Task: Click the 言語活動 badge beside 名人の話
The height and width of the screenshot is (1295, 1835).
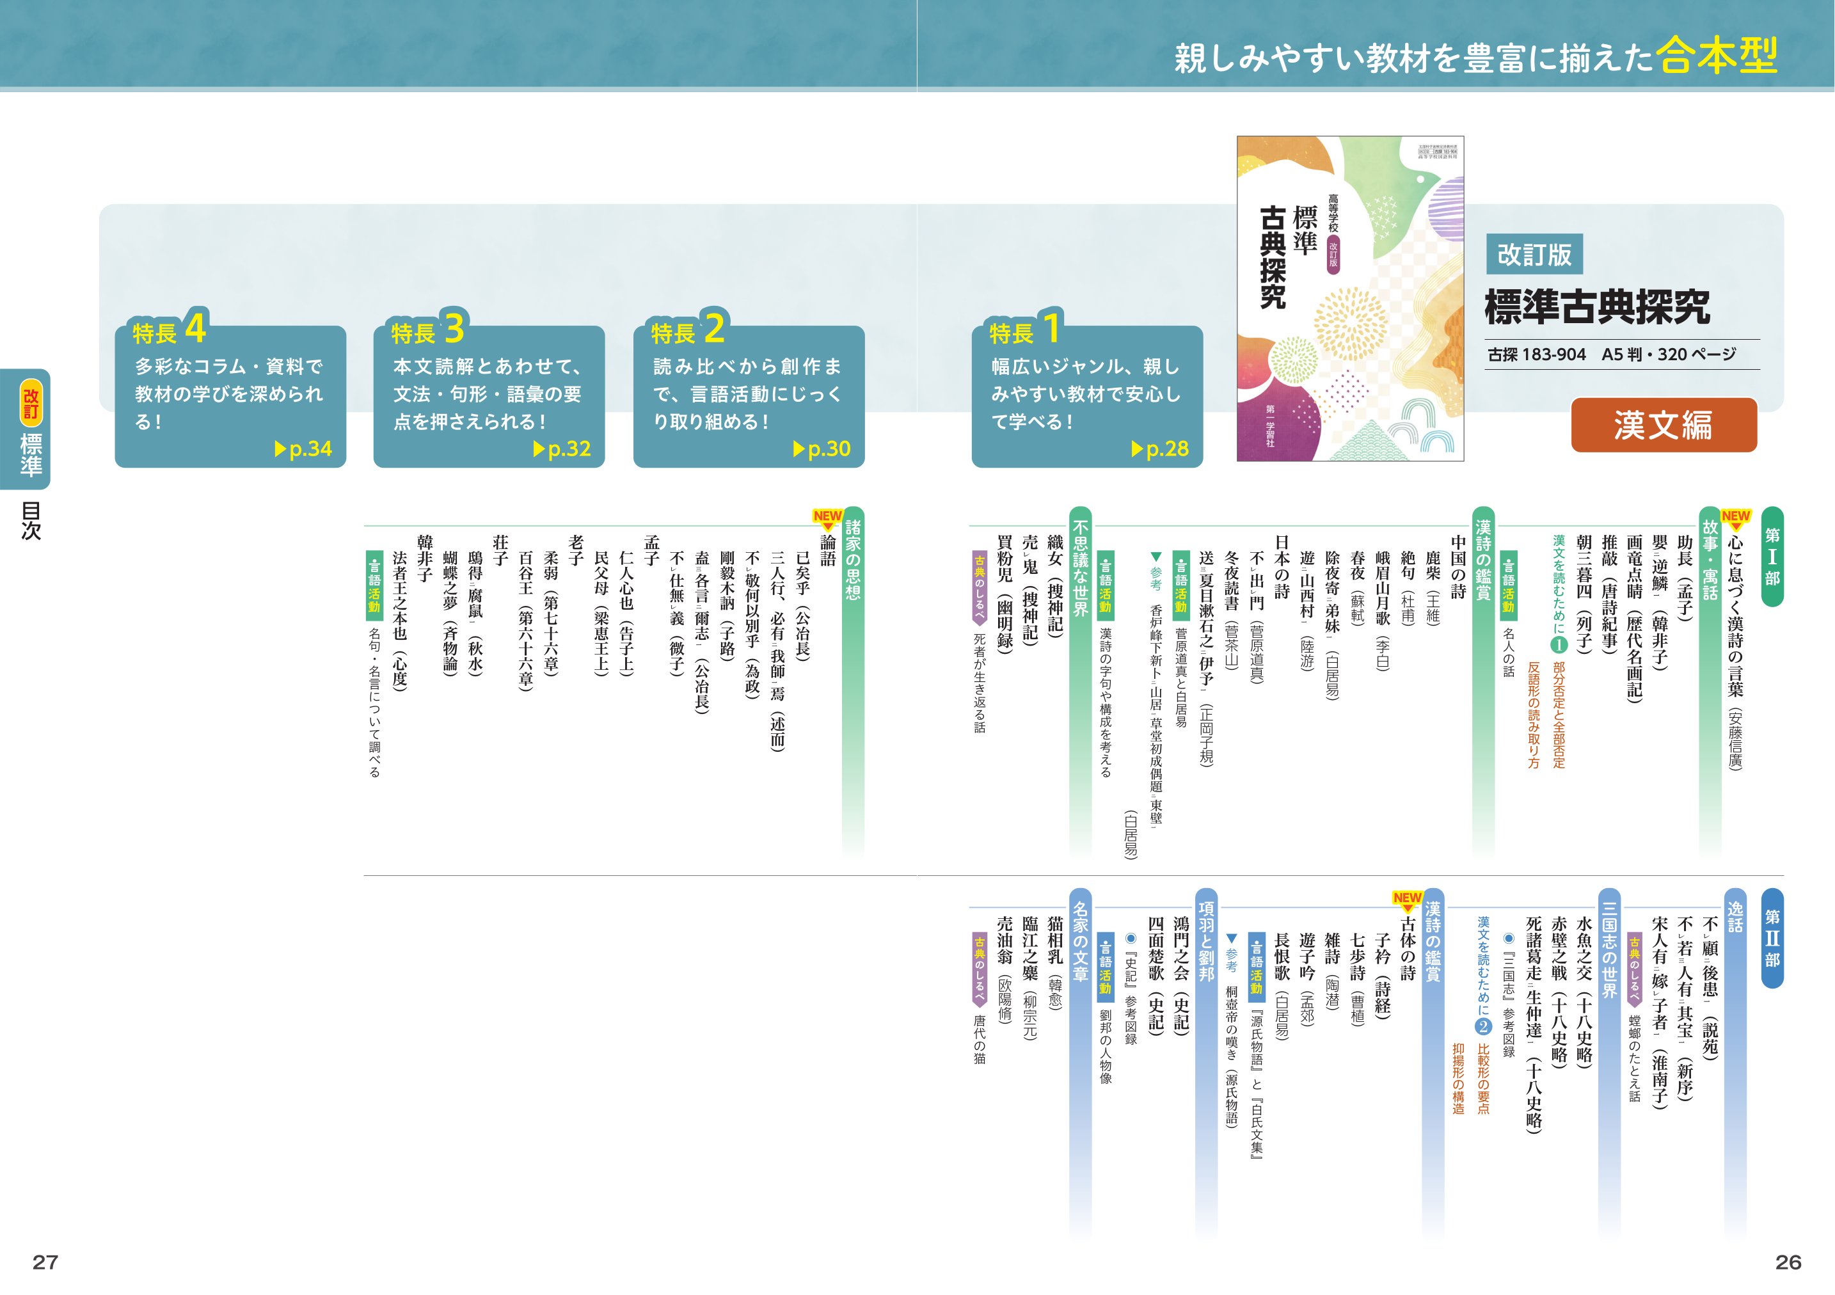Action: coord(1508,585)
